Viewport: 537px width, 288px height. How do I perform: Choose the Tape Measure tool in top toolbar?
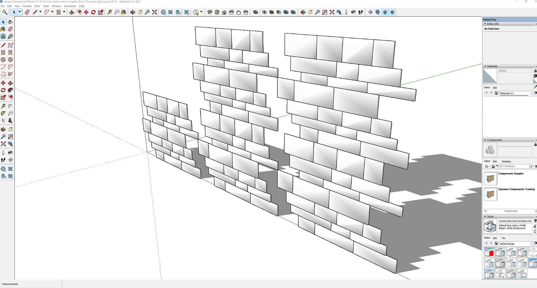[x=110, y=12]
